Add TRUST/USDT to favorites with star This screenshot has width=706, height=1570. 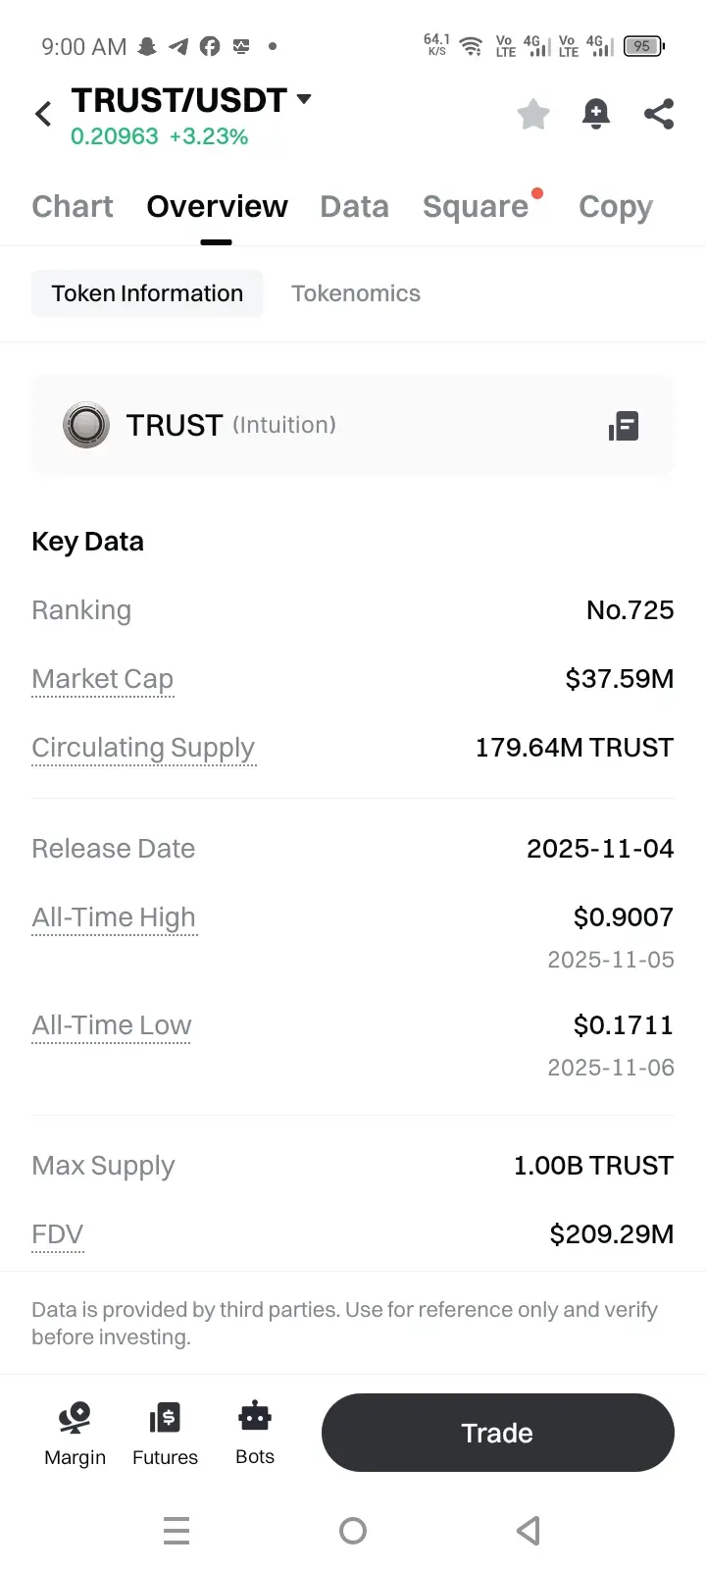(x=533, y=114)
